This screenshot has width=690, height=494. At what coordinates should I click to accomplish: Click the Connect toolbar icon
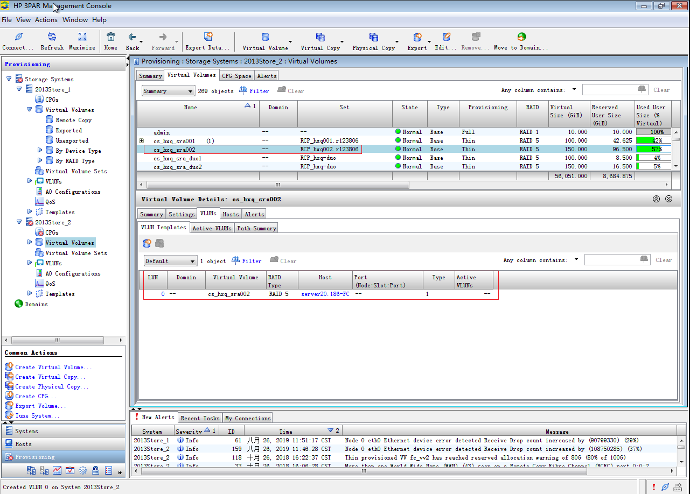[18, 37]
